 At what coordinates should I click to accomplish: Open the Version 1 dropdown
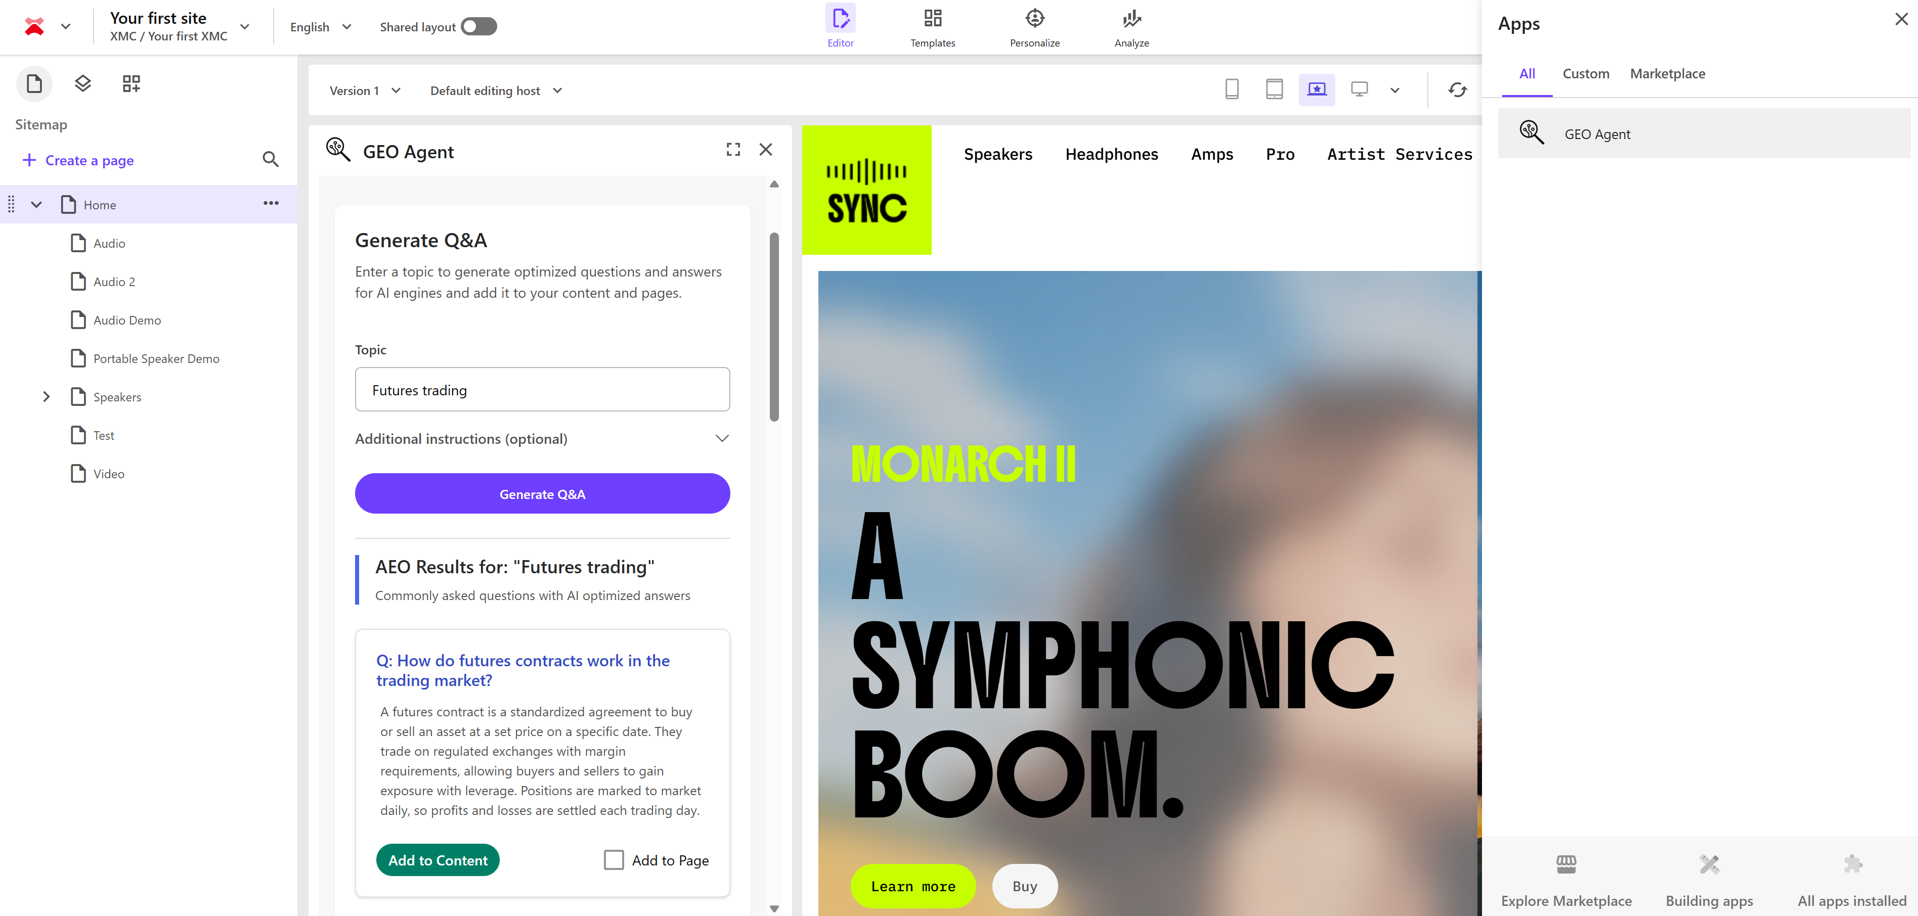click(365, 91)
